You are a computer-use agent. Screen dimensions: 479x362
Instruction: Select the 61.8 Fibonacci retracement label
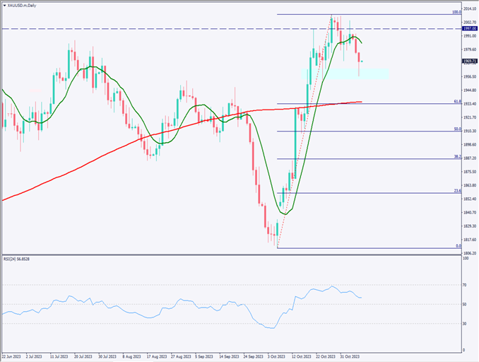(x=457, y=102)
